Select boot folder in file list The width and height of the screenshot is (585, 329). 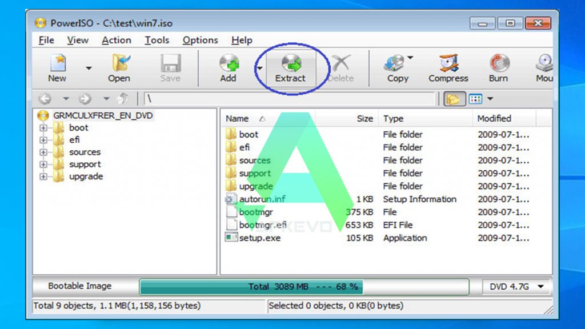pyautogui.click(x=249, y=134)
